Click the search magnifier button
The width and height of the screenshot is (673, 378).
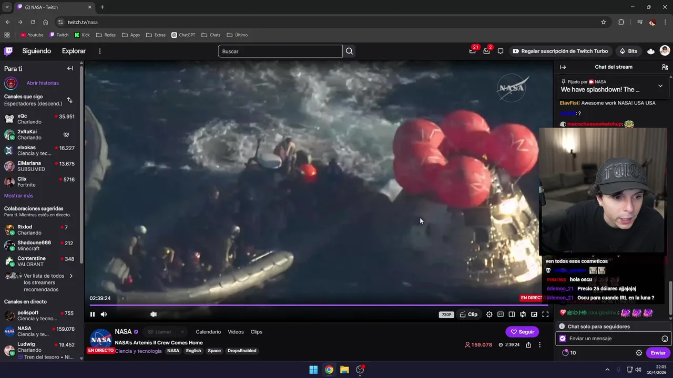coord(349,51)
